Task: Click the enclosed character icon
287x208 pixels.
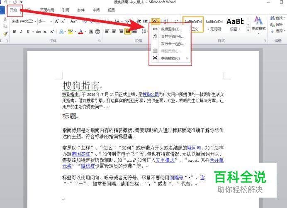Action: tap(97, 32)
